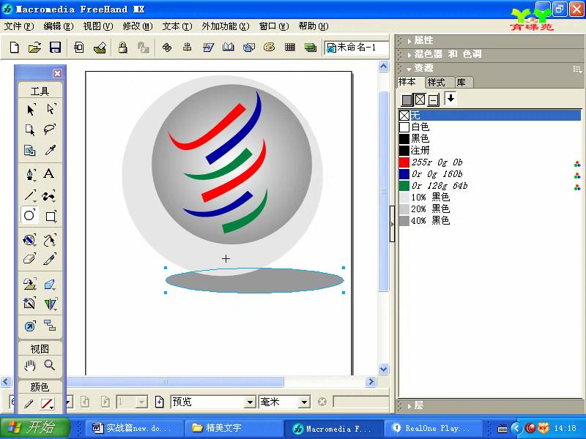Select the Knife tool
586x439 pixels.
pos(50,259)
